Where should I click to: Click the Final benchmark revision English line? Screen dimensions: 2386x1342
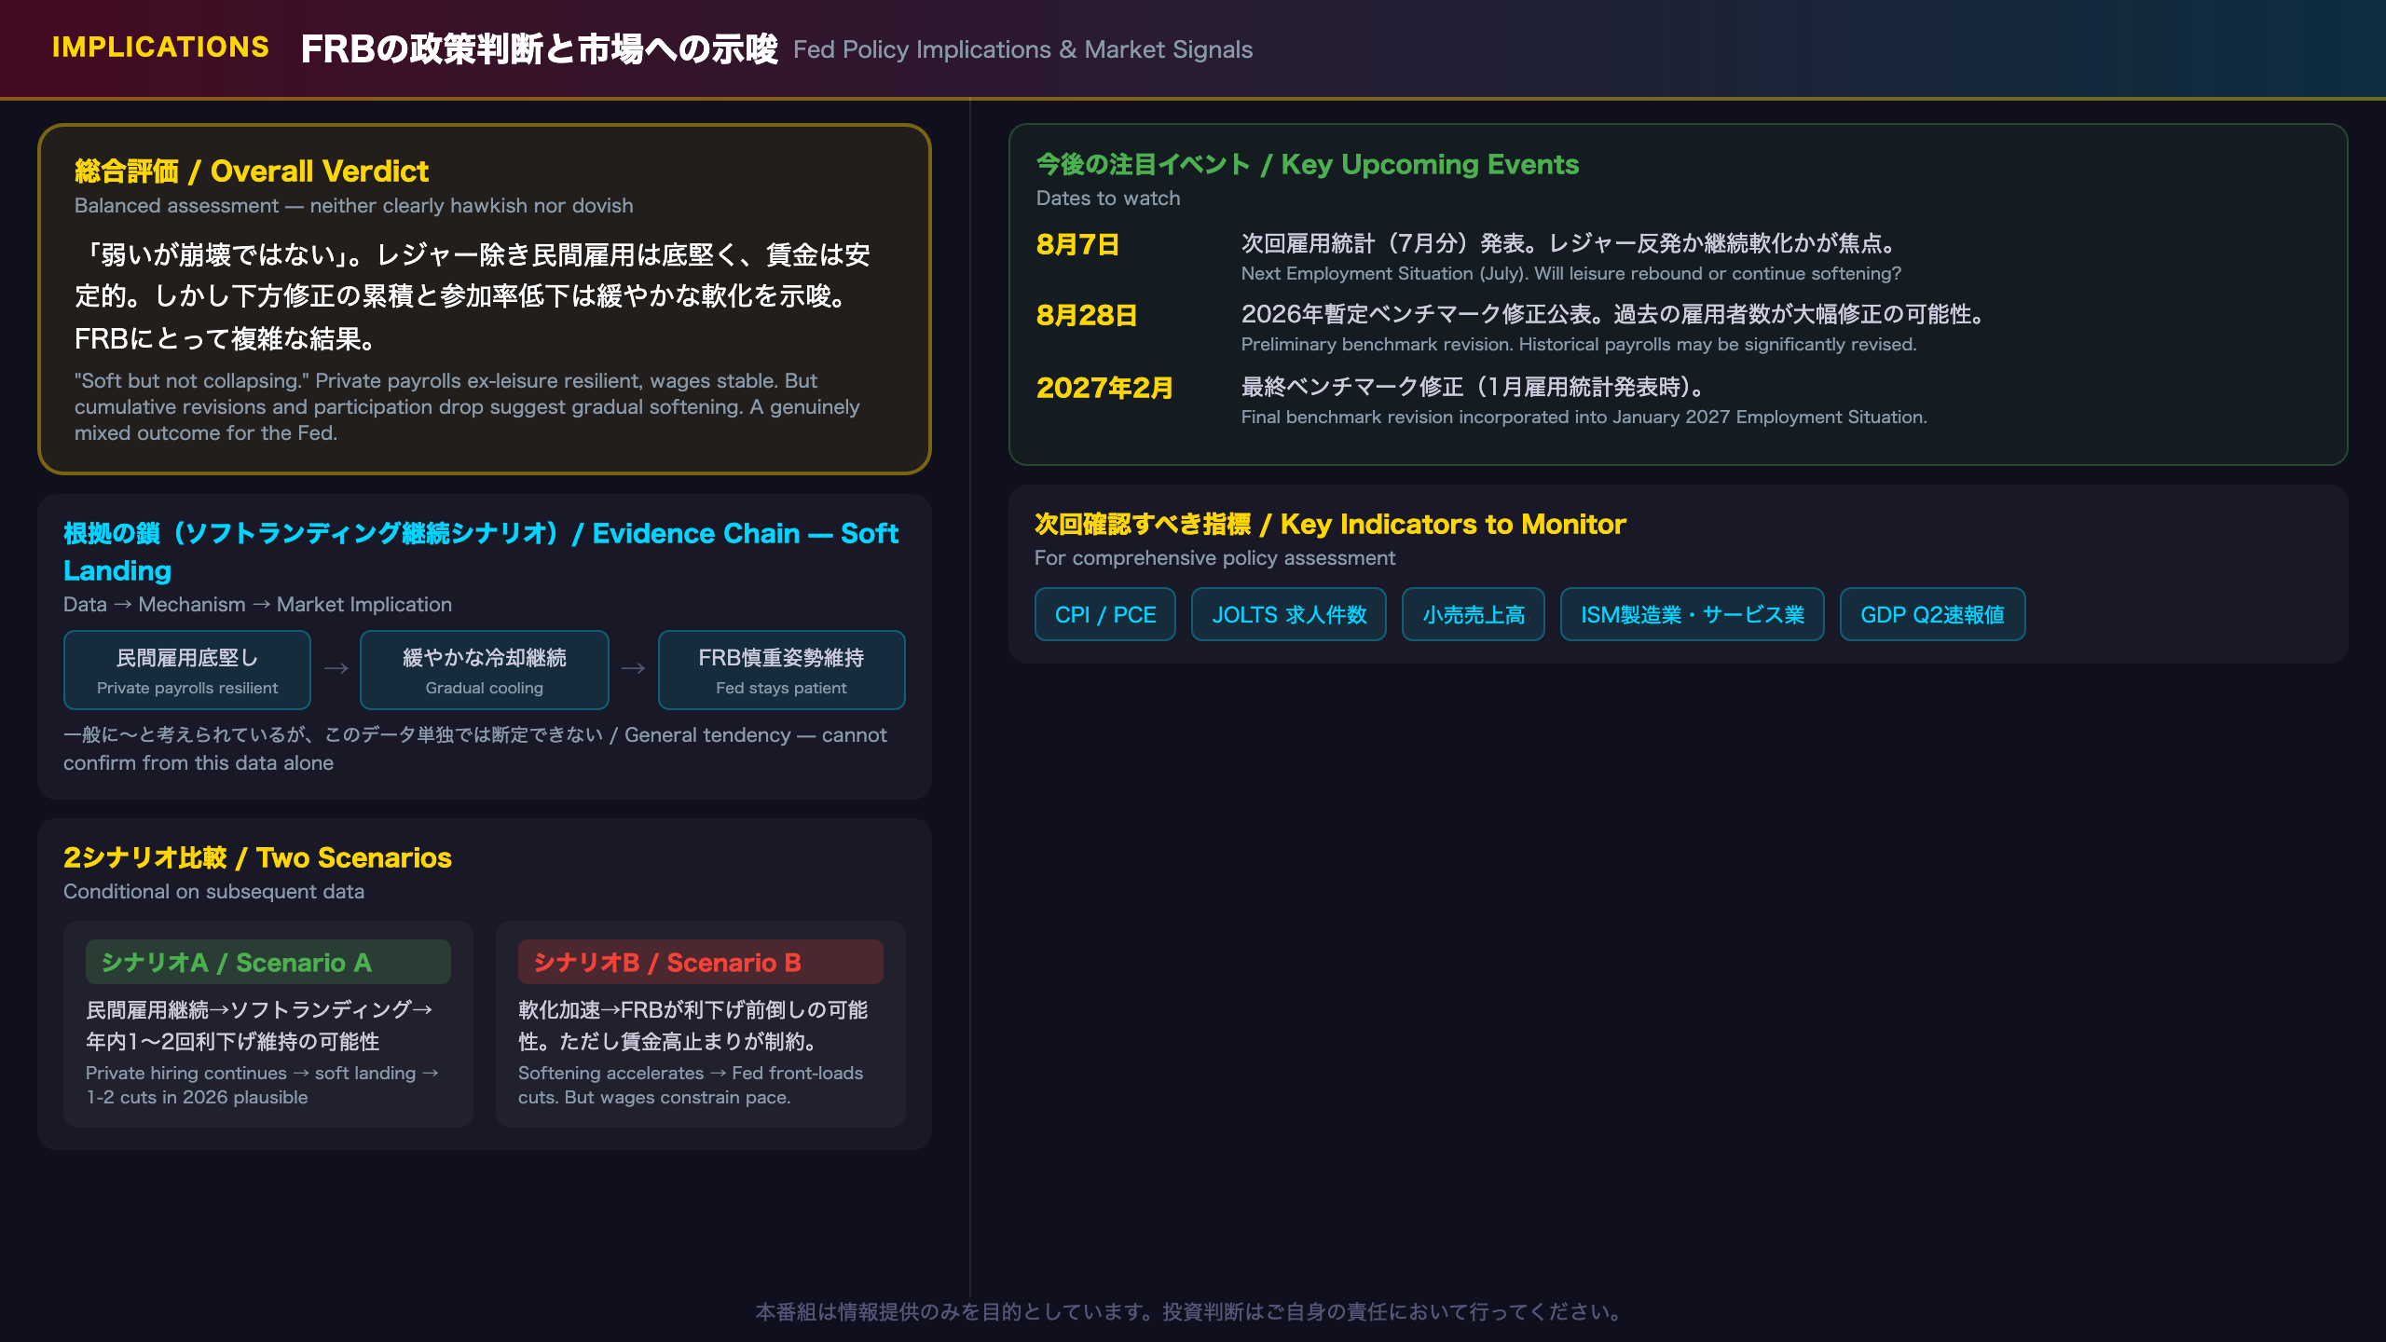(1584, 417)
